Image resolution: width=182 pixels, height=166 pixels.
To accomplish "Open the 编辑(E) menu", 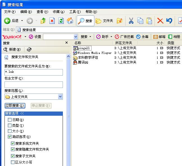I will point(26,12).
